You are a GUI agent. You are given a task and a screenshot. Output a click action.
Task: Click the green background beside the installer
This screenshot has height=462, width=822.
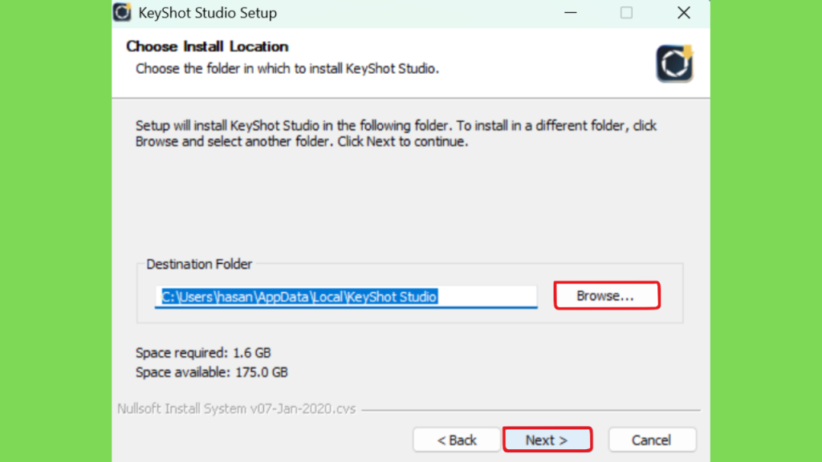click(55, 231)
